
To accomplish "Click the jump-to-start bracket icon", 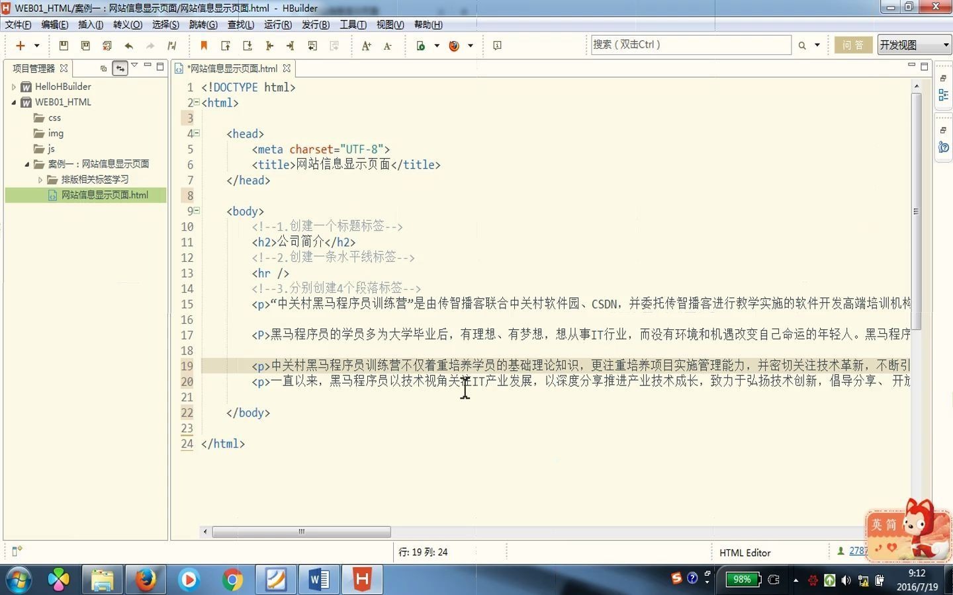I will [269, 46].
